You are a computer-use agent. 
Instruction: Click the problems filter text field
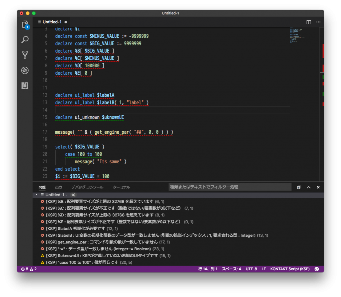[230, 187]
